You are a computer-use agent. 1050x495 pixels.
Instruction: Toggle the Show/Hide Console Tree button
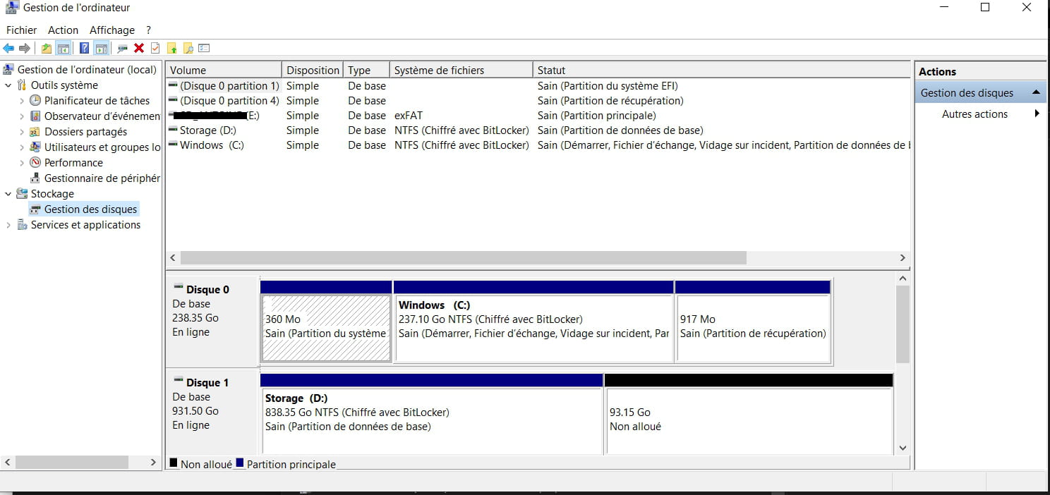click(64, 49)
